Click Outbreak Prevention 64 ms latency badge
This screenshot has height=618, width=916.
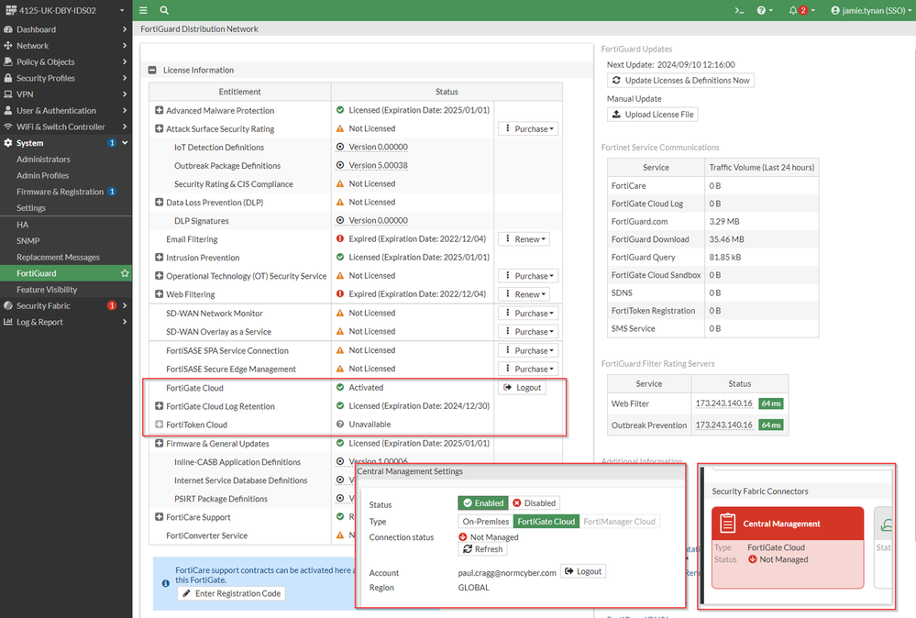[771, 425]
